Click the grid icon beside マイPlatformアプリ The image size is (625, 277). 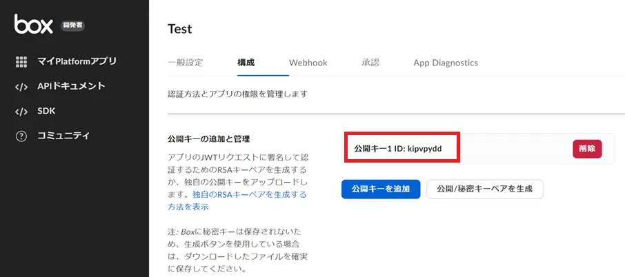pyautogui.click(x=21, y=62)
